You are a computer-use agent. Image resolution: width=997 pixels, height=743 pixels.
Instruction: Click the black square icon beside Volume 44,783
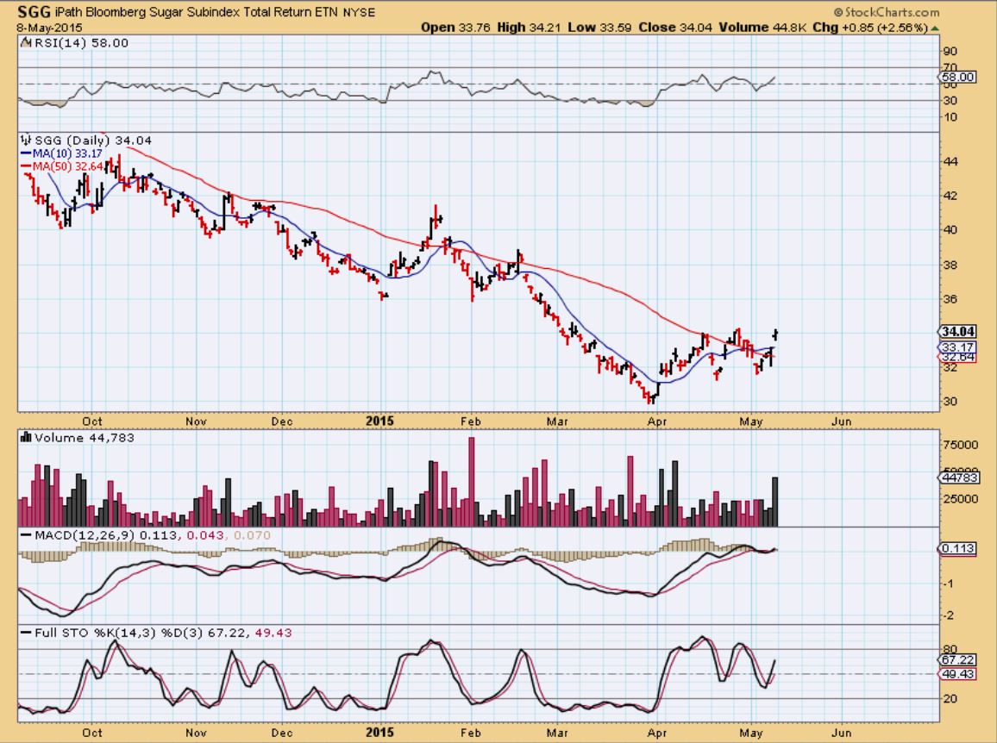coord(27,438)
